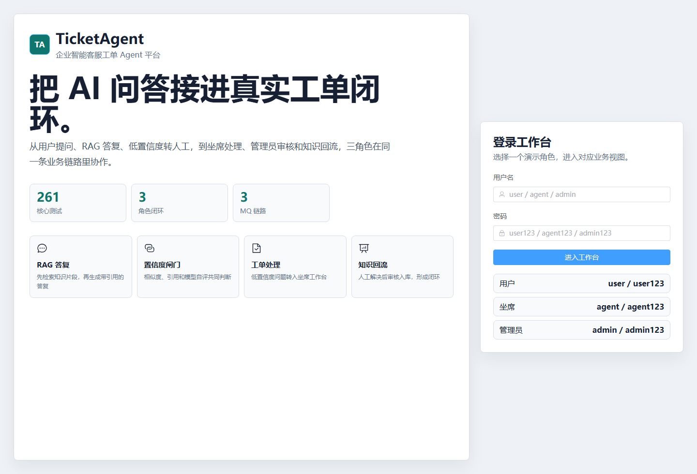
Task: Select the 坐席 agent / agent123 preset
Action: [582, 307]
